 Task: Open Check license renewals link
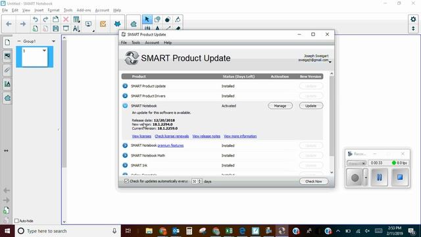click(172, 136)
